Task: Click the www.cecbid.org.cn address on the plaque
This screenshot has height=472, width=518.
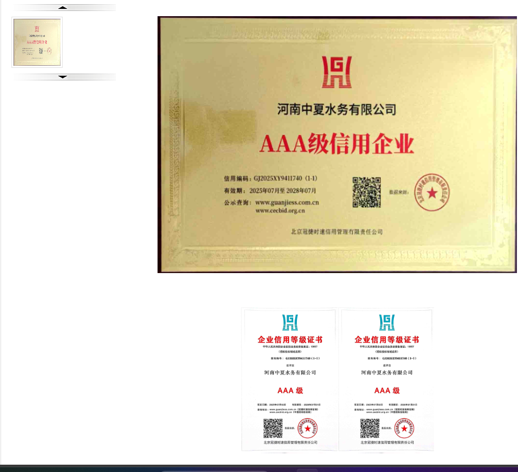Action: 280,211
